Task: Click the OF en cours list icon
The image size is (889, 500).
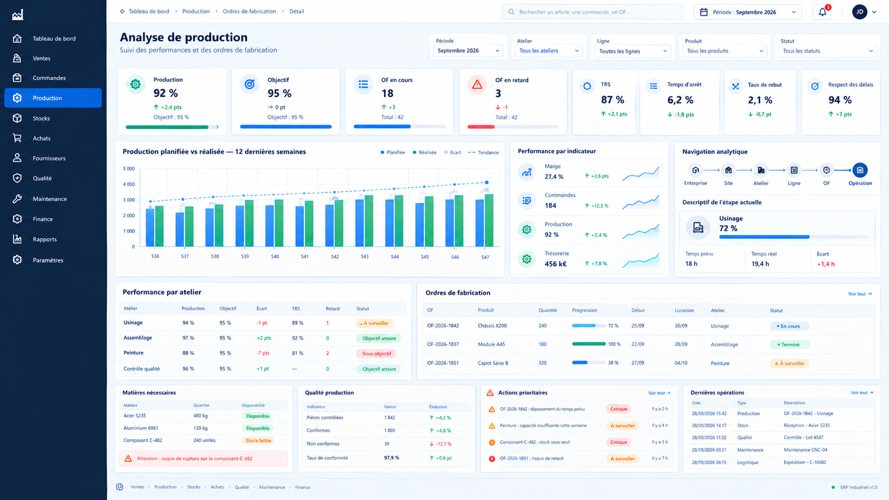Action: click(x=363, y=84)
